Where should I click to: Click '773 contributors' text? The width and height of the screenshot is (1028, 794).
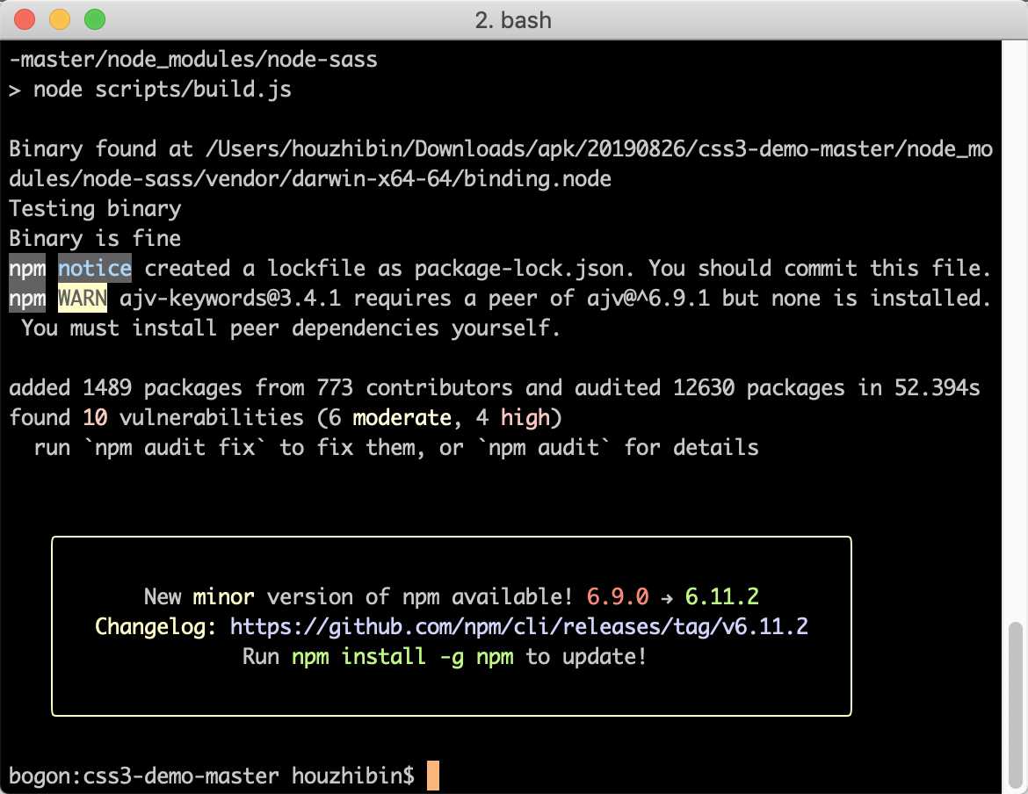click(415, 388)
